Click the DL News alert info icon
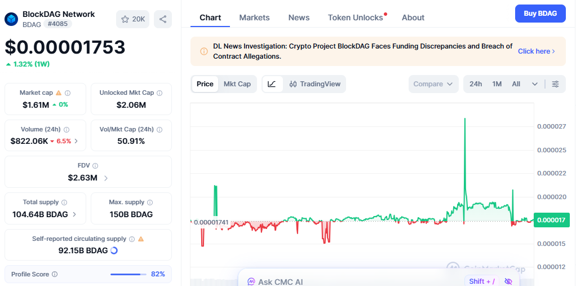This screenshot has width=576, height=286. tap(204, 51)
